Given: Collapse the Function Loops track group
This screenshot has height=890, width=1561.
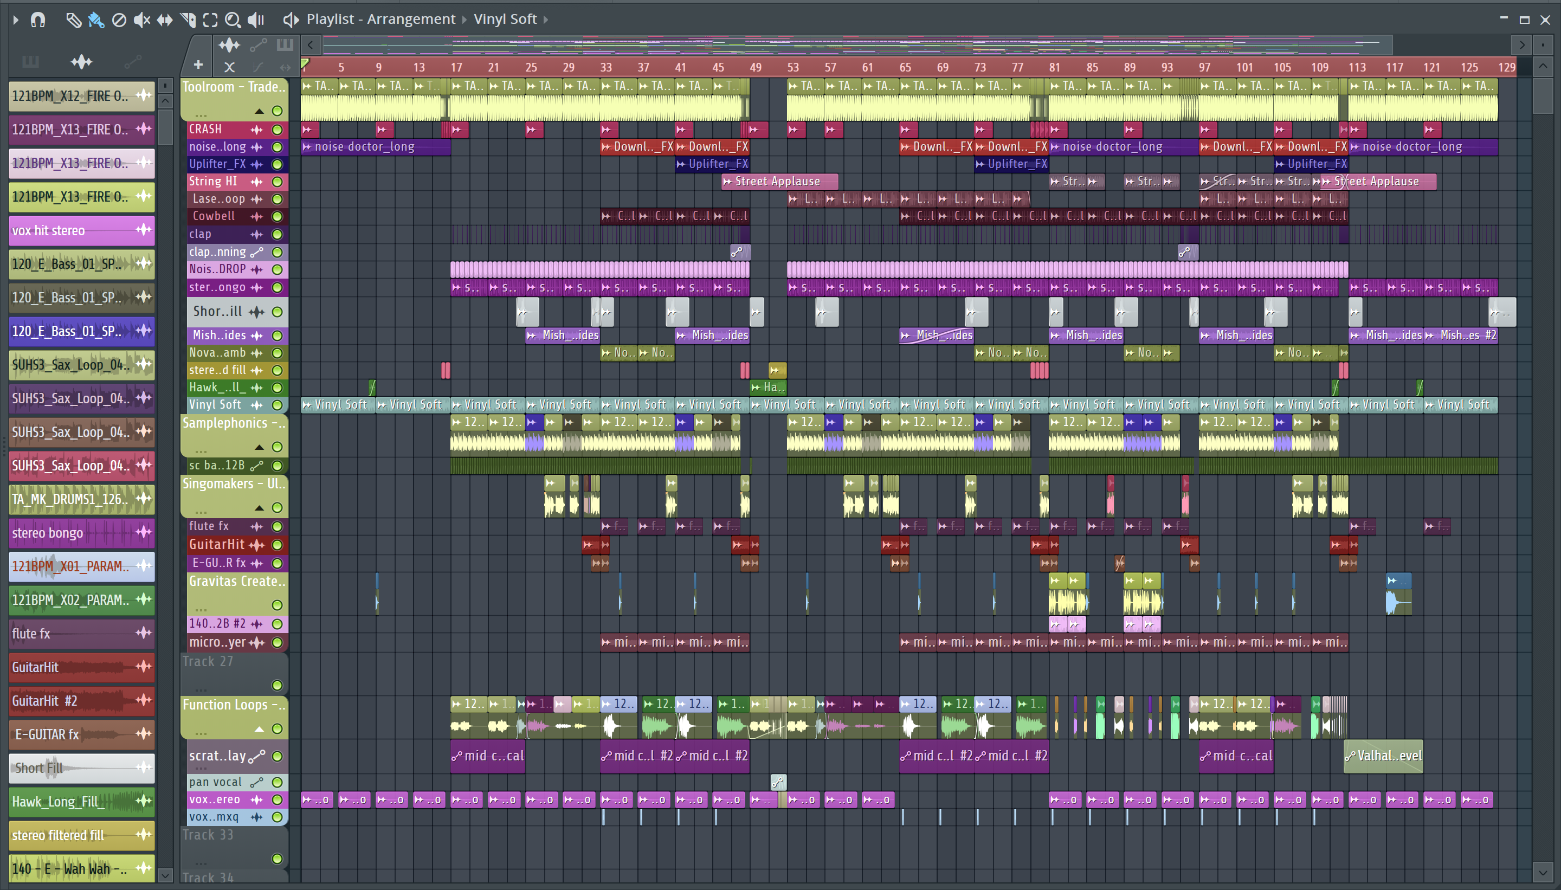Looking at the screenshot, I should (x=259, y=729).
